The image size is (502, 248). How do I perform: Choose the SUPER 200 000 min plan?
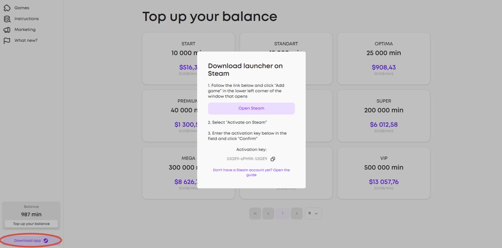[x=383, y=115]
